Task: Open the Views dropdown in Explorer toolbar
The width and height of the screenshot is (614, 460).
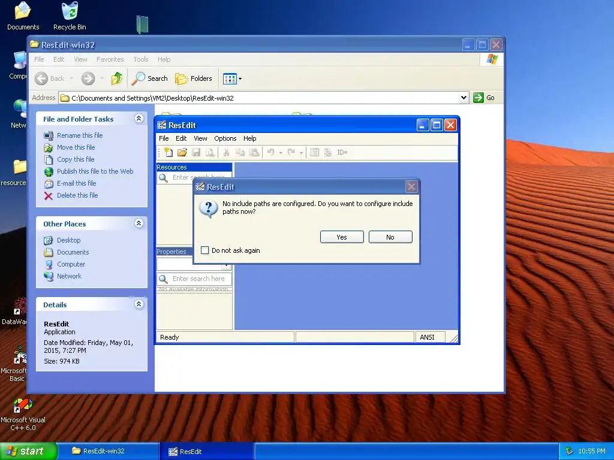Action: click(233, 78)
